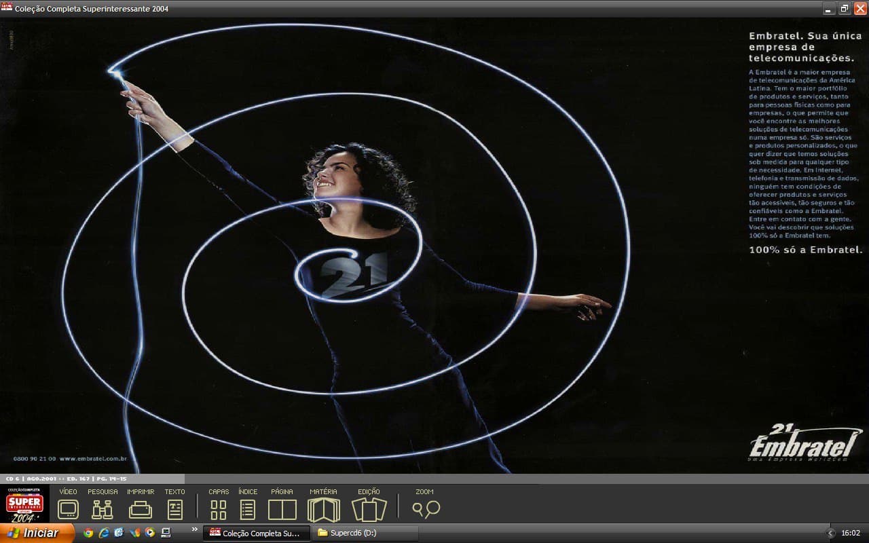Open the Iniciar start menu
The width and height of the screenshot is (869, 543).
(37, 533)
